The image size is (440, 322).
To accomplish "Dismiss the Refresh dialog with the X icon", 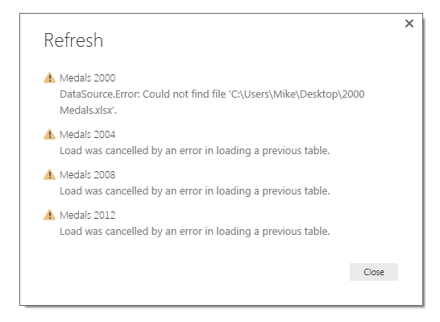I will pos(409,23).
